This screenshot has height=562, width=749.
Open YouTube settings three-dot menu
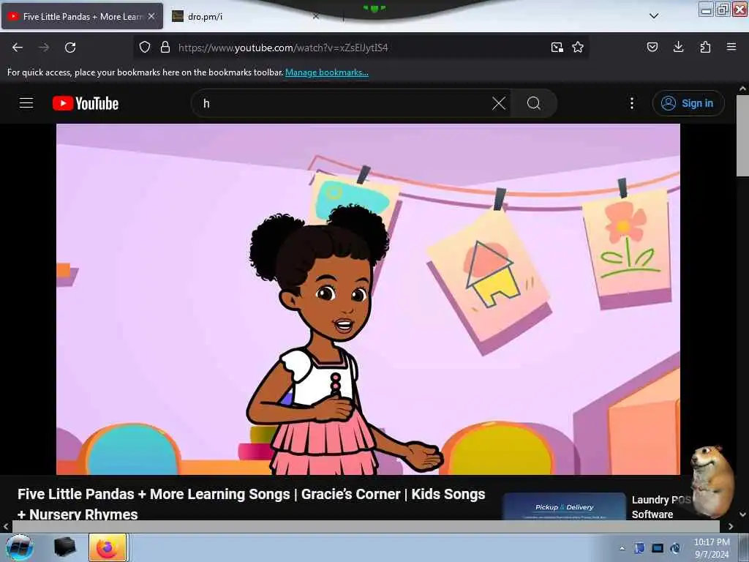click(x=632, y=103)
